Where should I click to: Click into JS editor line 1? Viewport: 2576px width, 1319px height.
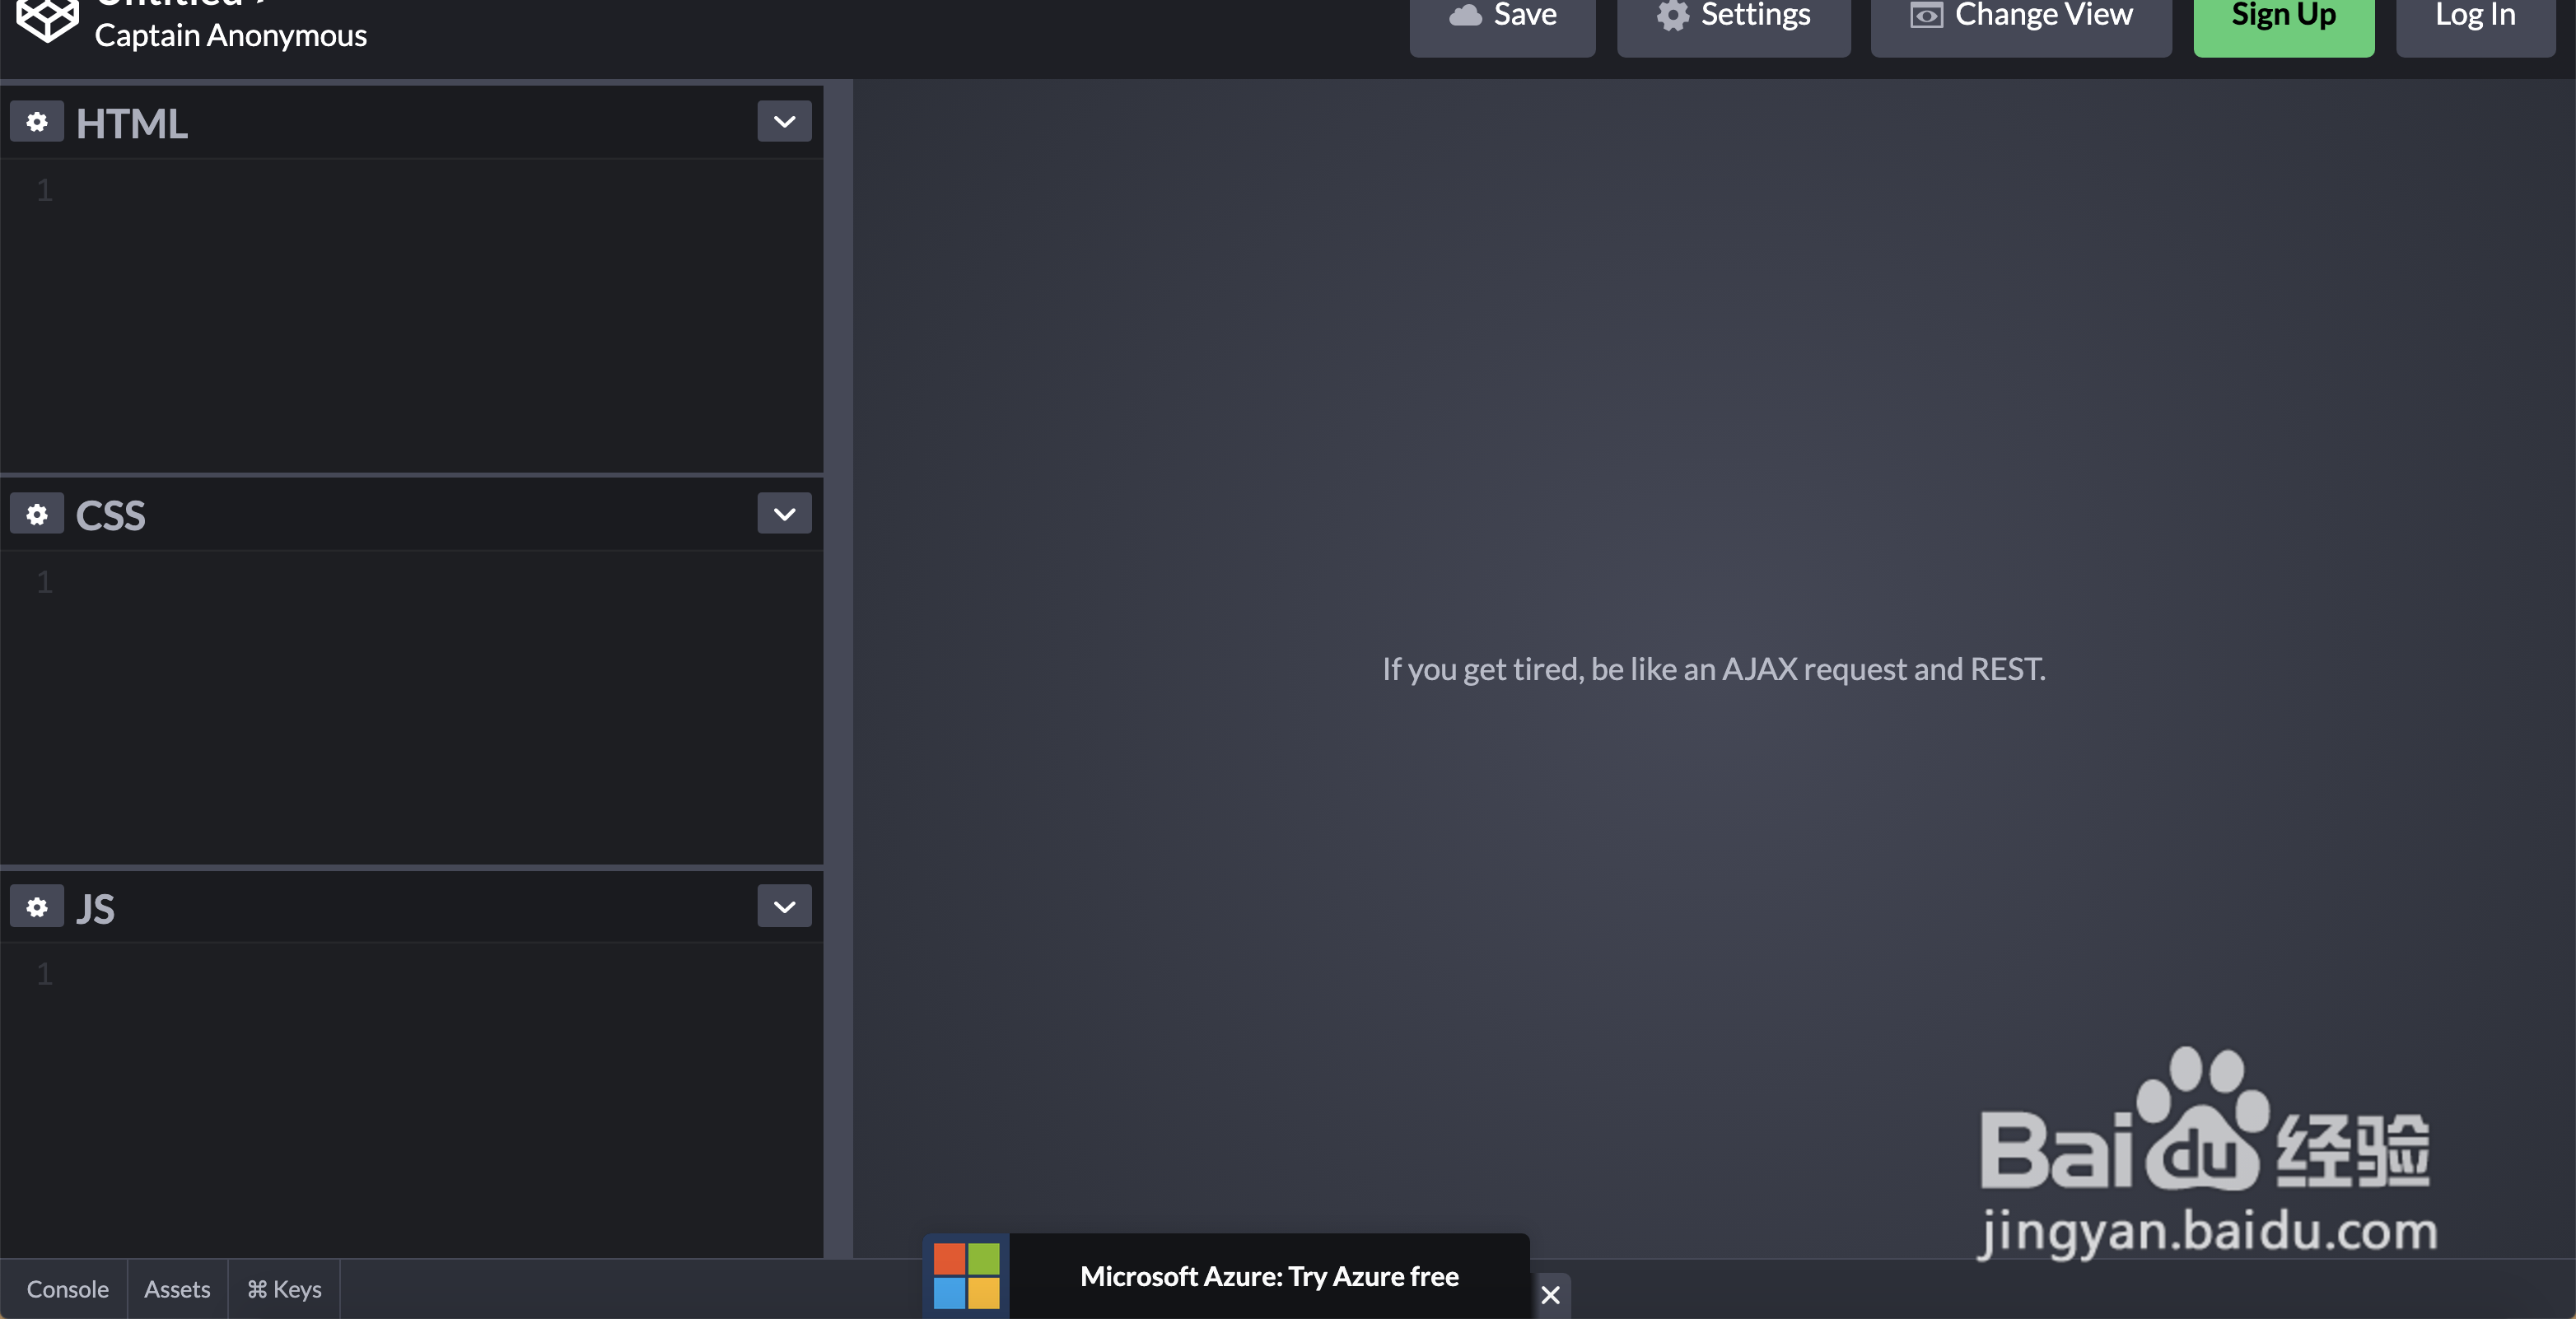[x=440, y=974]
